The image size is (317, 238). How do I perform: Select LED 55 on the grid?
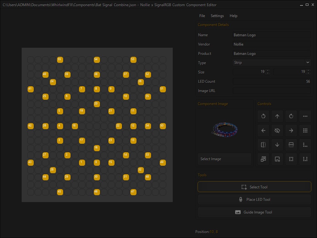60,60
